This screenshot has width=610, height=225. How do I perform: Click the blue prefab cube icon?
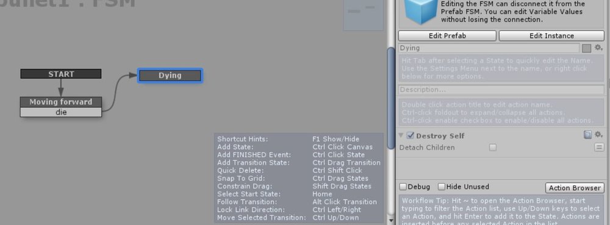[420, 12]
